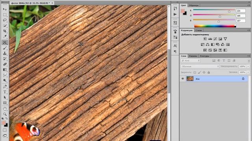
Task: Add a Posterize adjustment
Action: point(210,50)
